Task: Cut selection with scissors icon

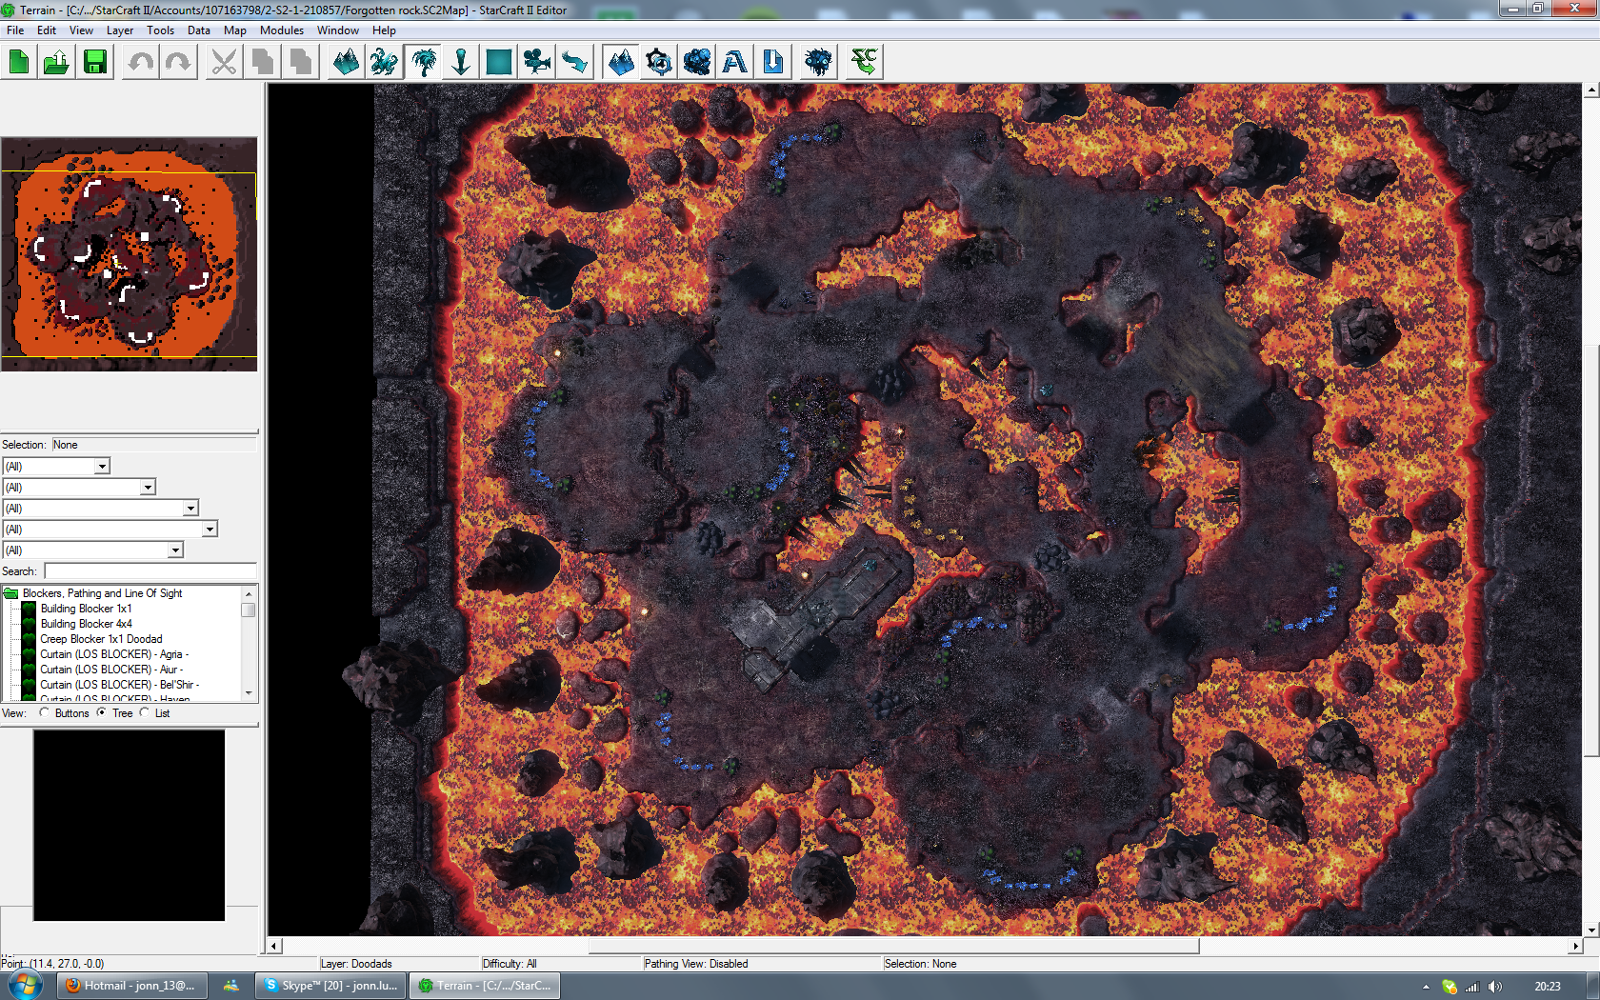Action: click(x=225, y=63)
